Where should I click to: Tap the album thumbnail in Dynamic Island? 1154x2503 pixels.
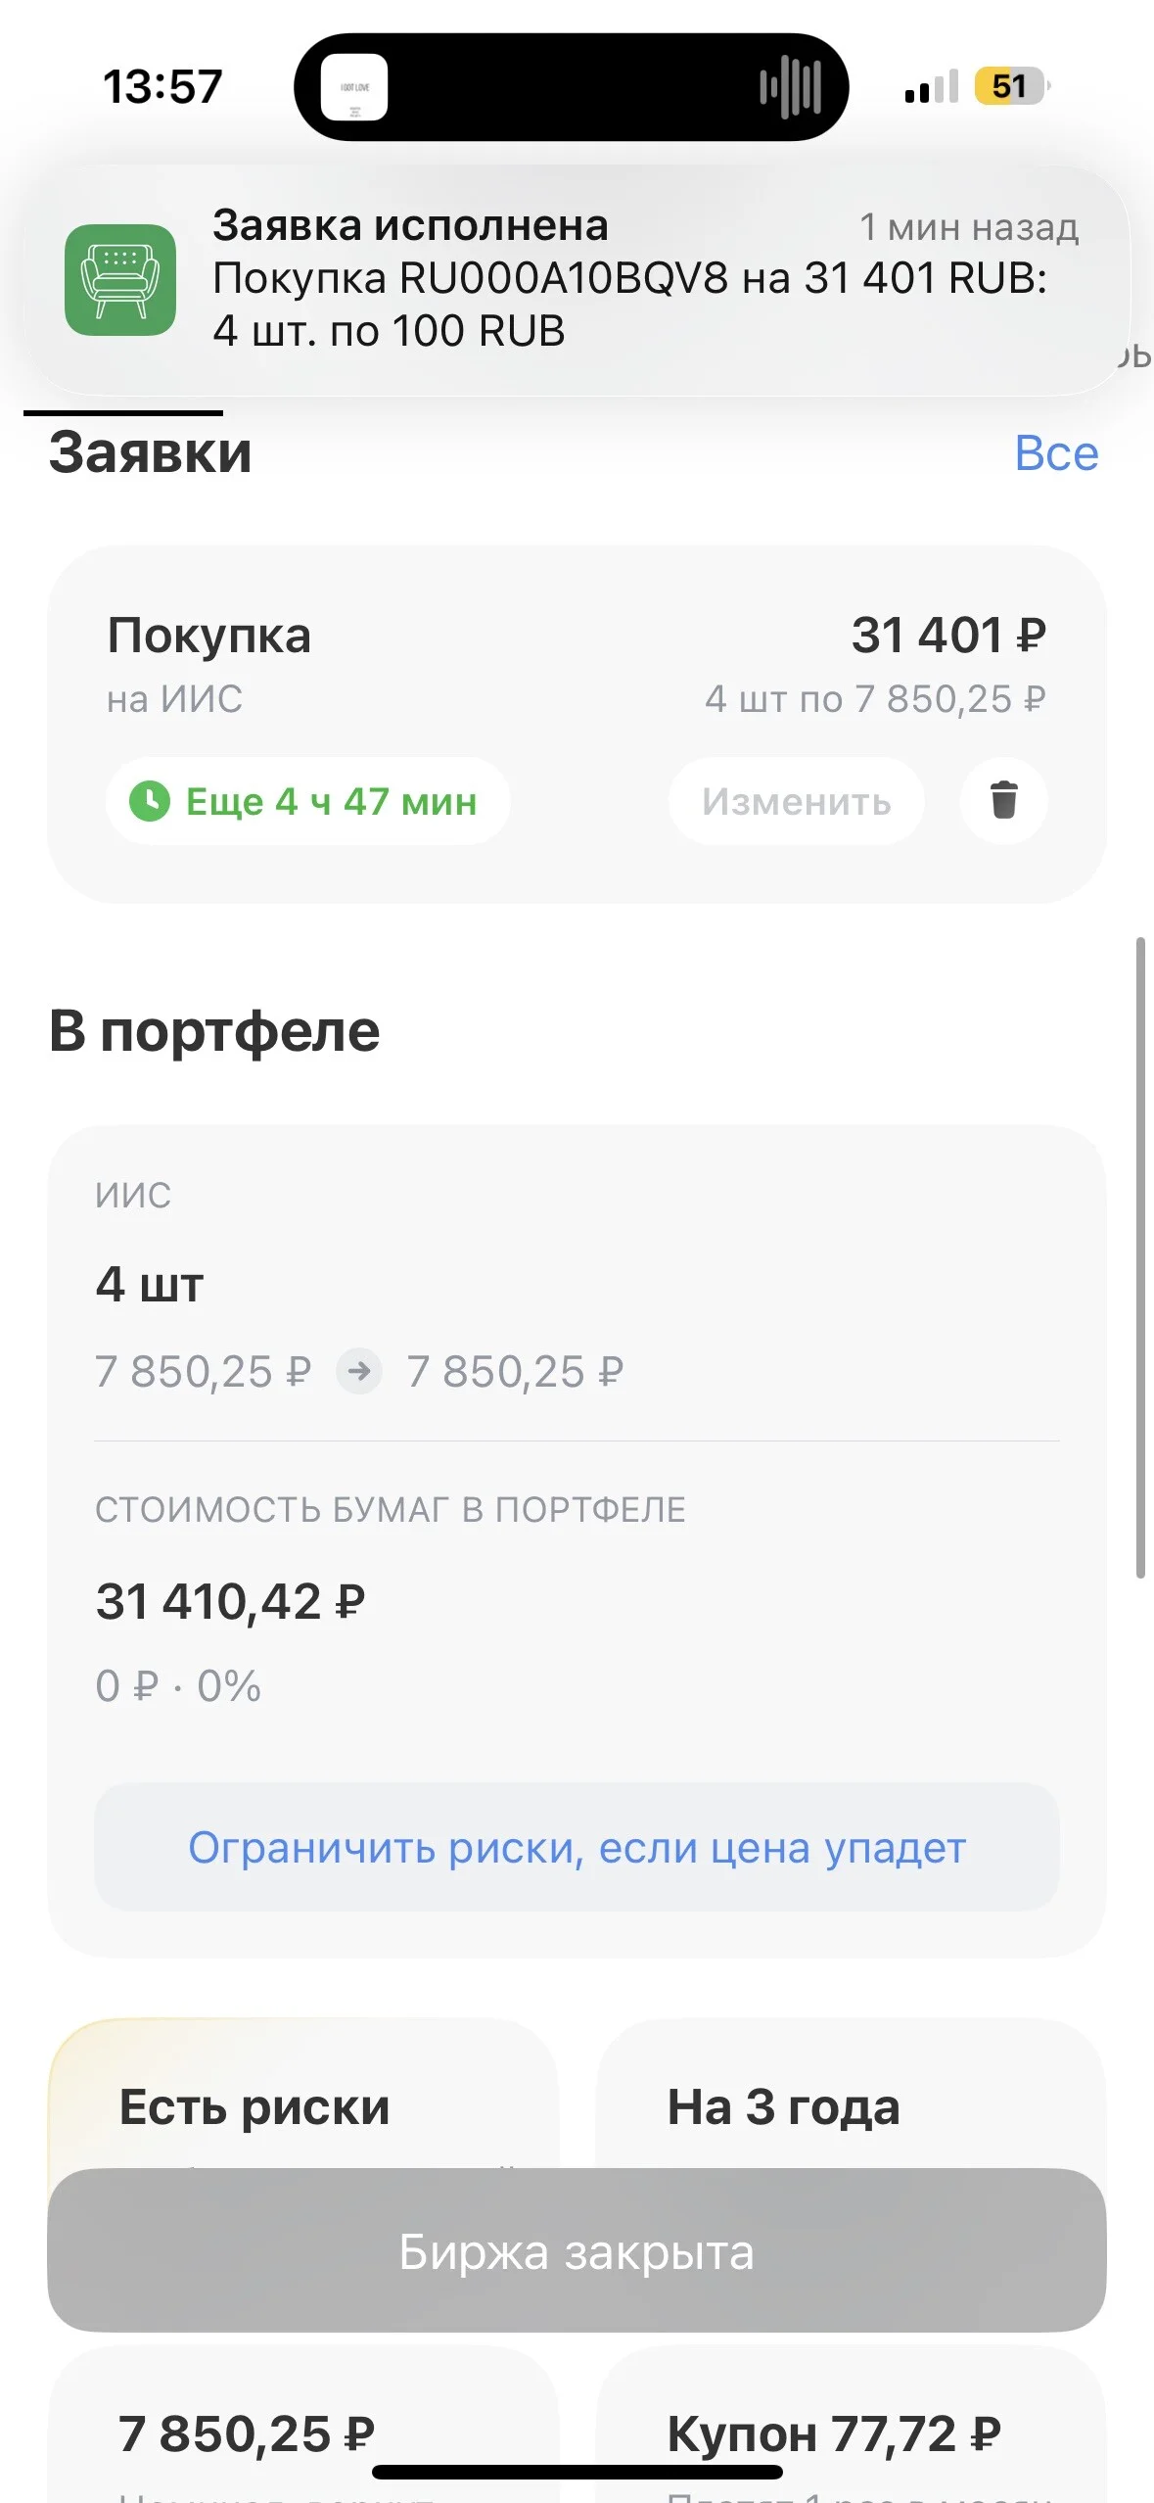coord(354,87)
